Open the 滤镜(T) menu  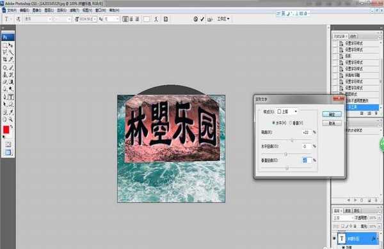(74, 10)
